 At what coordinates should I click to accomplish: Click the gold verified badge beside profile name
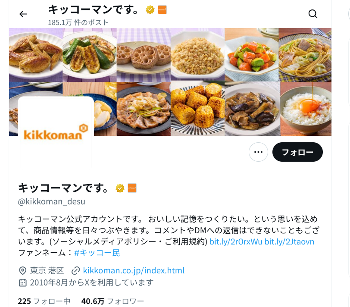click(x=120, y=188)
